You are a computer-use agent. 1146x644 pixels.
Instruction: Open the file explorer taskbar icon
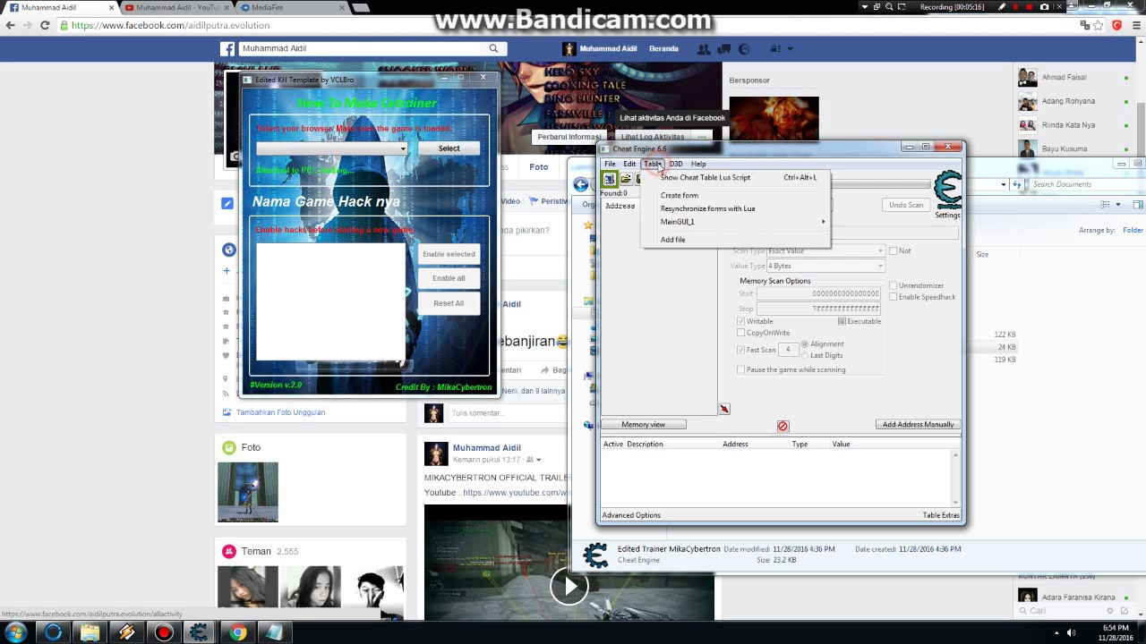point(90,632)
